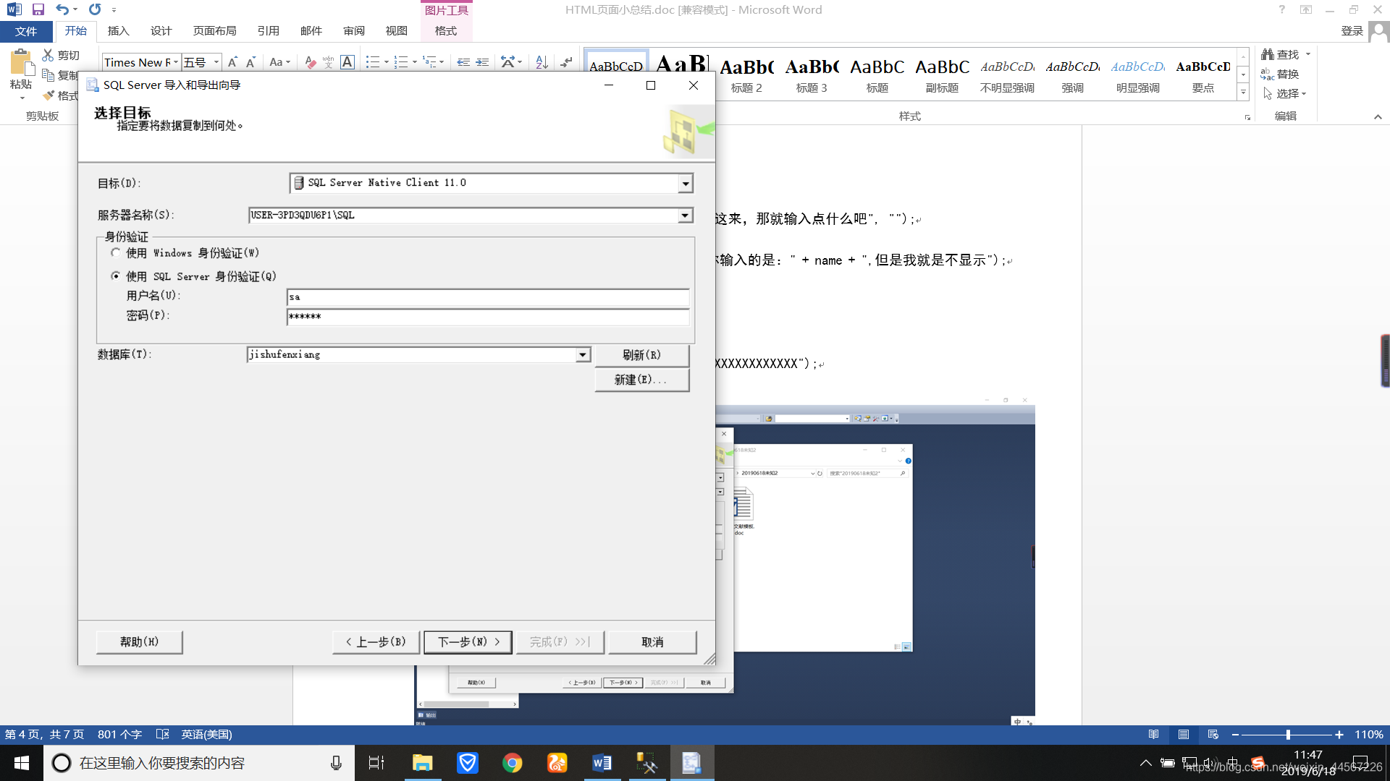The image size is (1390, 781).
Task: Click the Sogou input method tray icon
Action: point(1258,763)
